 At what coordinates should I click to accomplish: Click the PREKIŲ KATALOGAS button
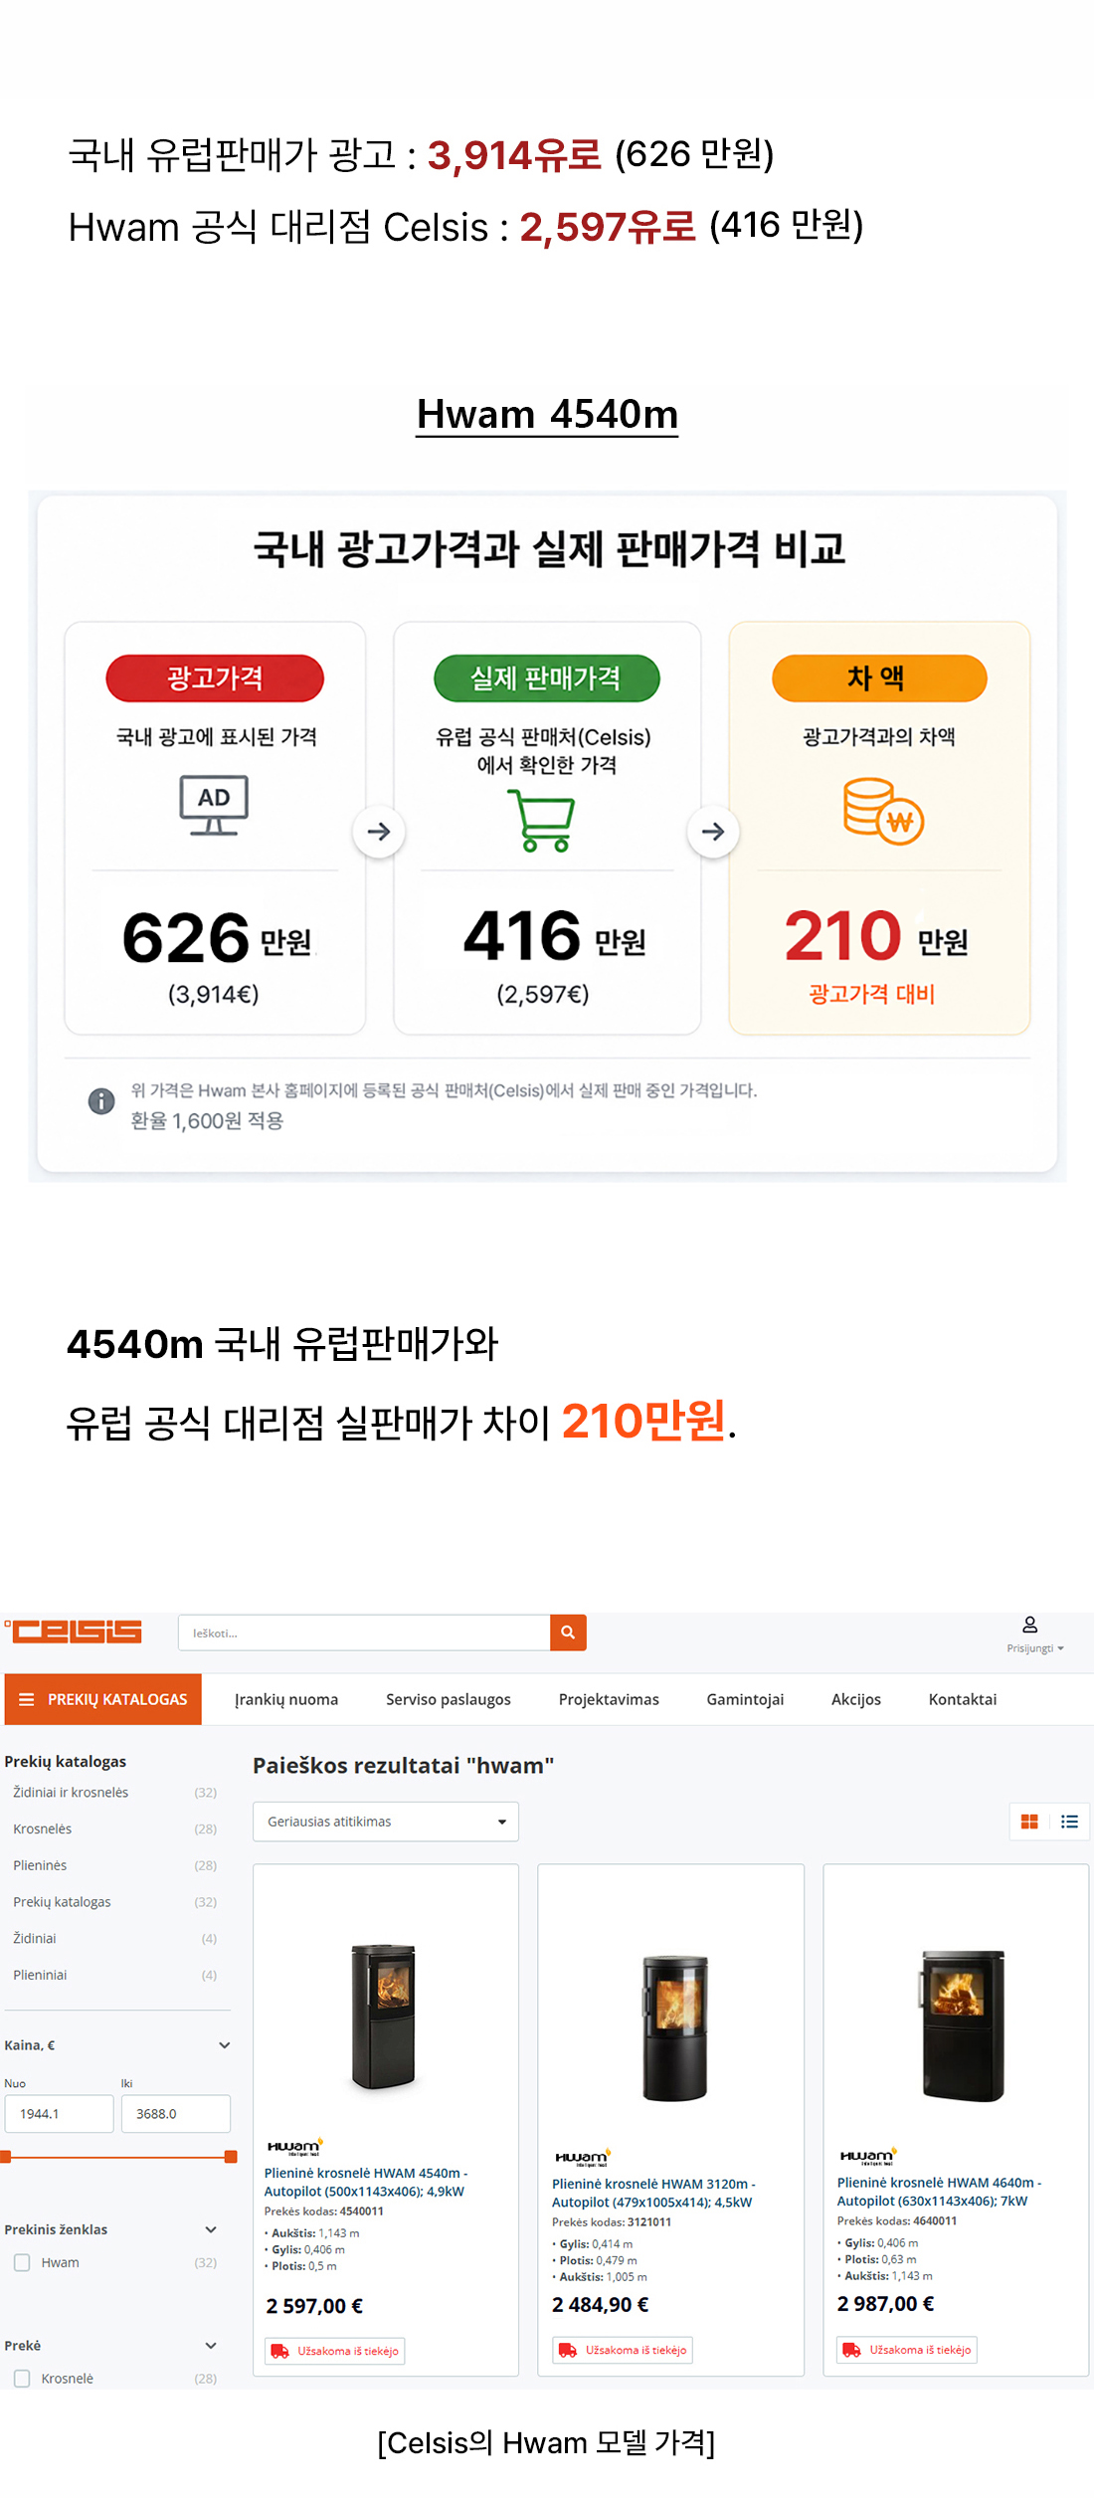[102, 1699]
